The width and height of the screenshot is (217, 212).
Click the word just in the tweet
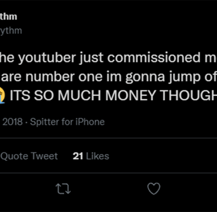(x=91, y=58)
